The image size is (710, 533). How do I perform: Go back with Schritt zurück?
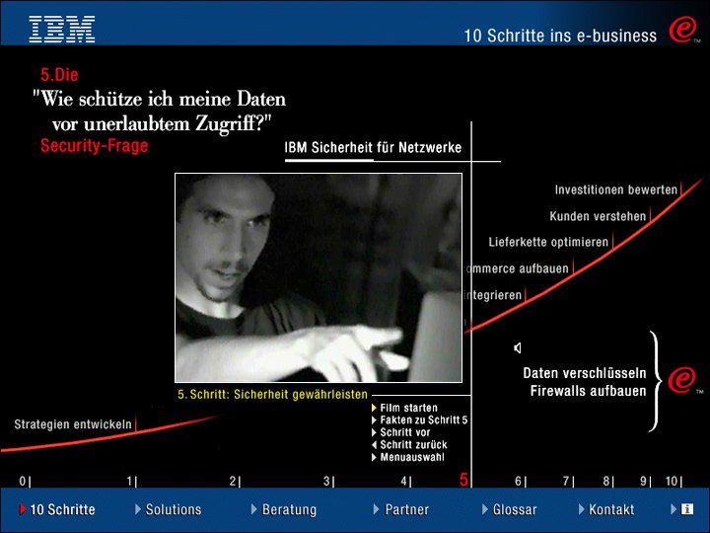click(409, 444)
